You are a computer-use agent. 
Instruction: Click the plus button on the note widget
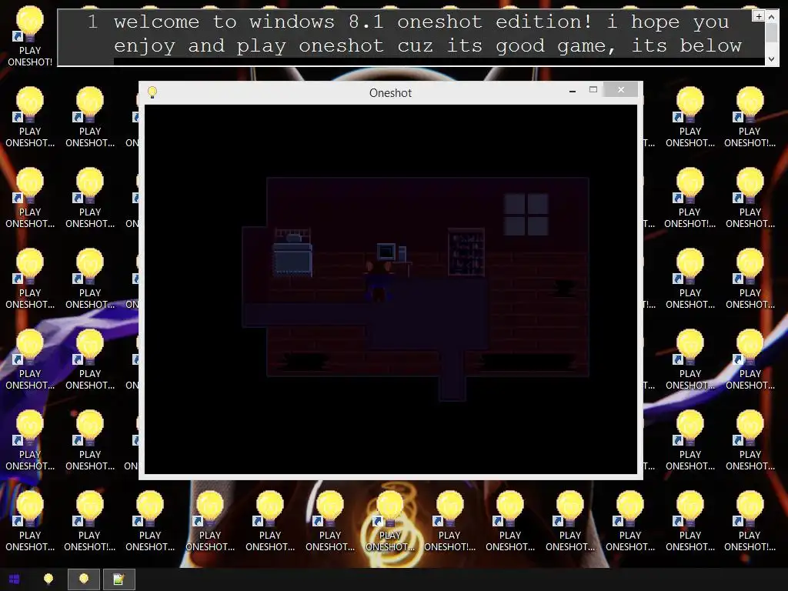pos(758,17)
